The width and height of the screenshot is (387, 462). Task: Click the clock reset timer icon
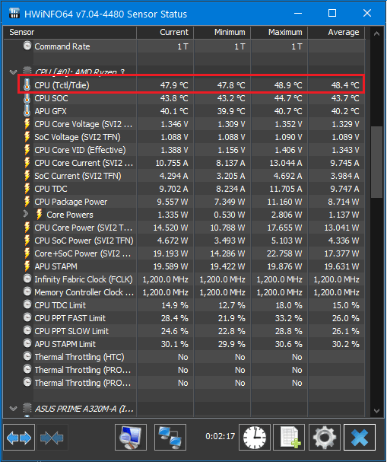(x=255, y=437)
